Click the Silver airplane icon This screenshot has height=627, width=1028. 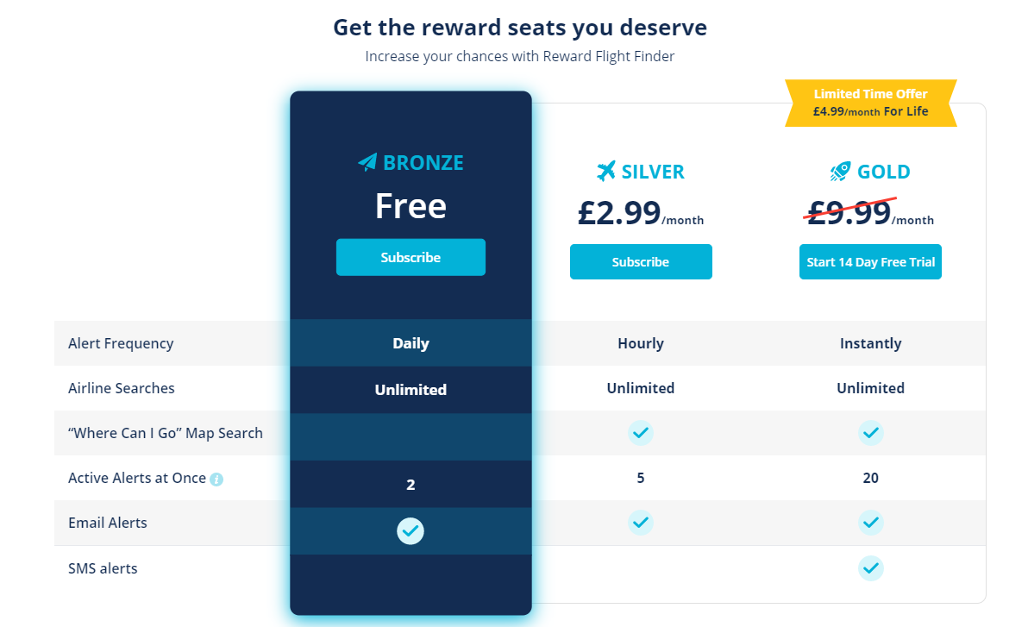pos(606,171)
